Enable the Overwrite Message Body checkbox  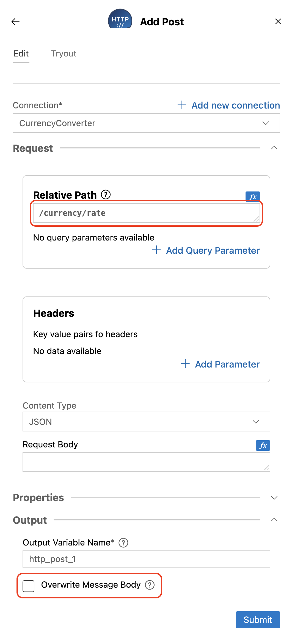pos(29,586)
